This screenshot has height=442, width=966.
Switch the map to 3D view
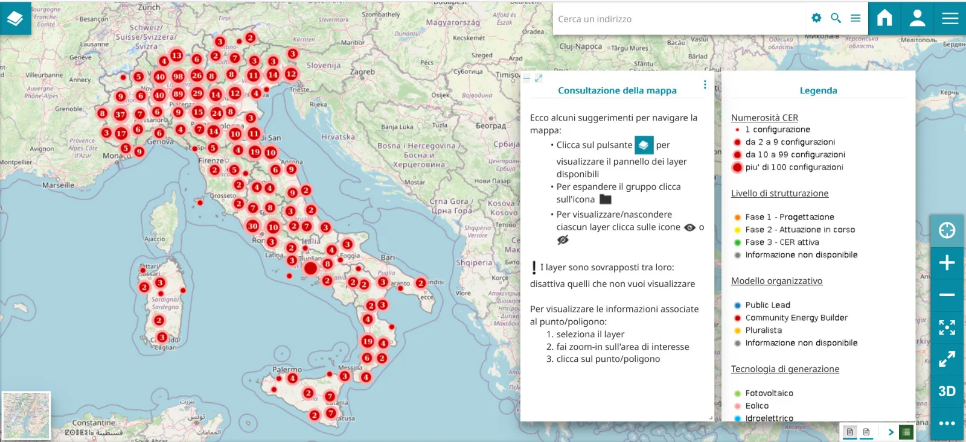947,391
